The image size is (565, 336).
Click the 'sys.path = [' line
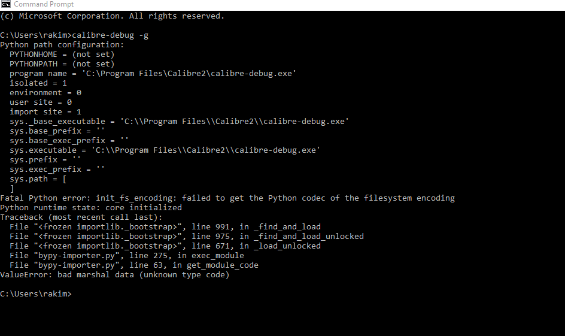click(38, 179)
